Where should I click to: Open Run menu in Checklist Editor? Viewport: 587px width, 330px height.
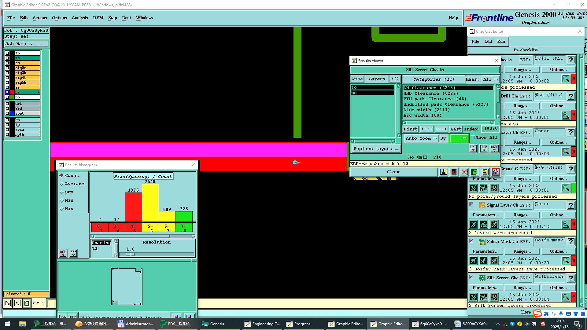tap(501, 41)
